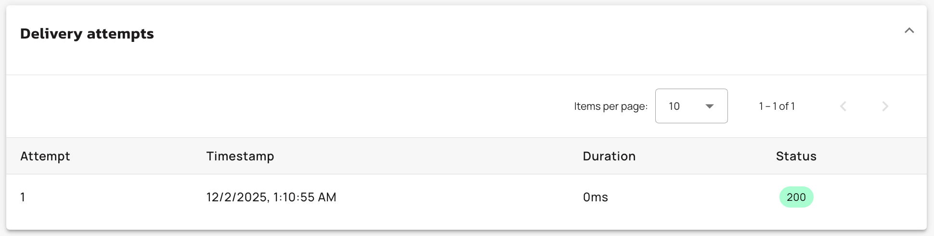Viewport: 934px width, 236px height.
Task: Go to the previous page arrow
Action: [x=843, y=106]
